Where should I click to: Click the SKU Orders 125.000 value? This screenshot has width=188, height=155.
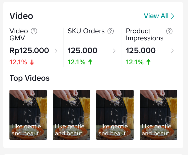(83, 51)
